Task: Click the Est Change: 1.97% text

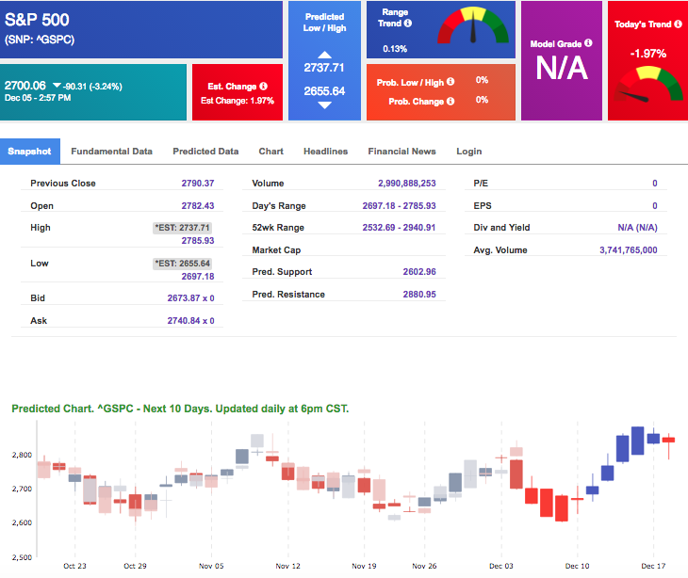Action: click(238, 101)
